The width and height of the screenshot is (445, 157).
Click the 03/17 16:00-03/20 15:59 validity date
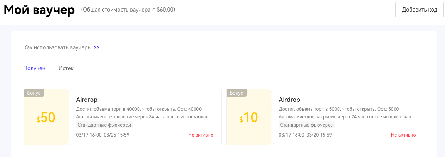point(305,135)
